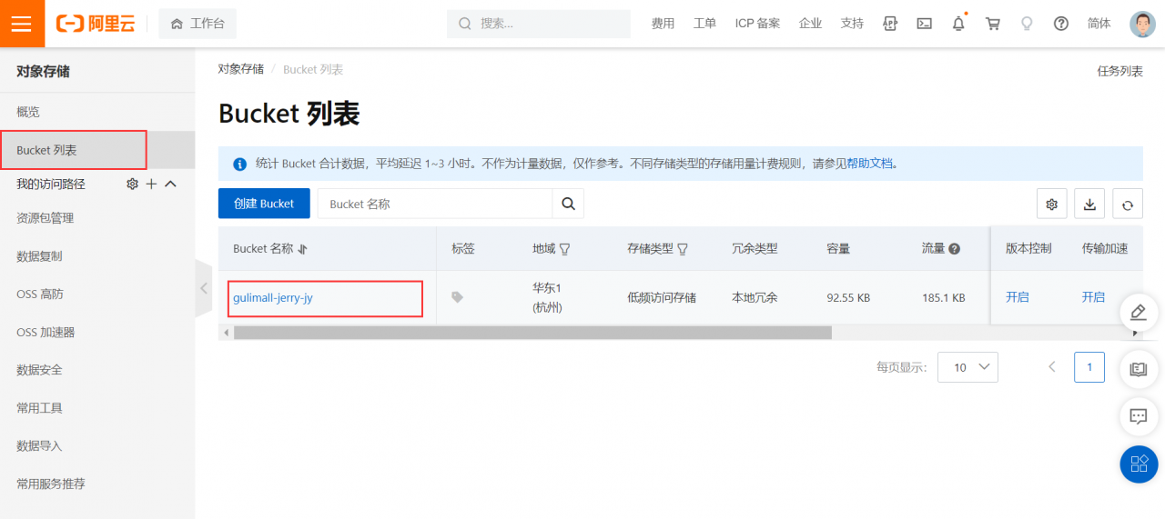Open OSS 加速器 in the sidebar

click(x=46, y=332)
